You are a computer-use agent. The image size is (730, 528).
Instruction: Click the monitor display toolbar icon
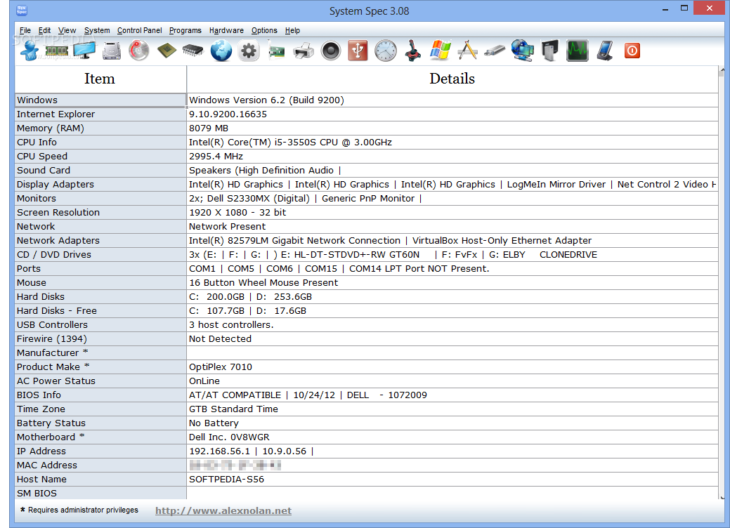(x=84, y=51)
